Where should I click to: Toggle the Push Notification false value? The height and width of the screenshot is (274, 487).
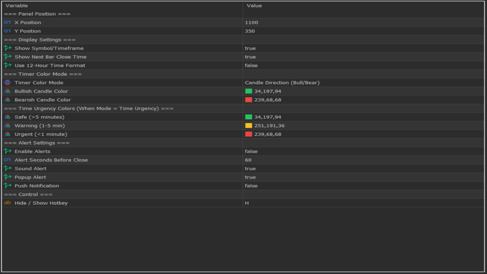point(251,186)
